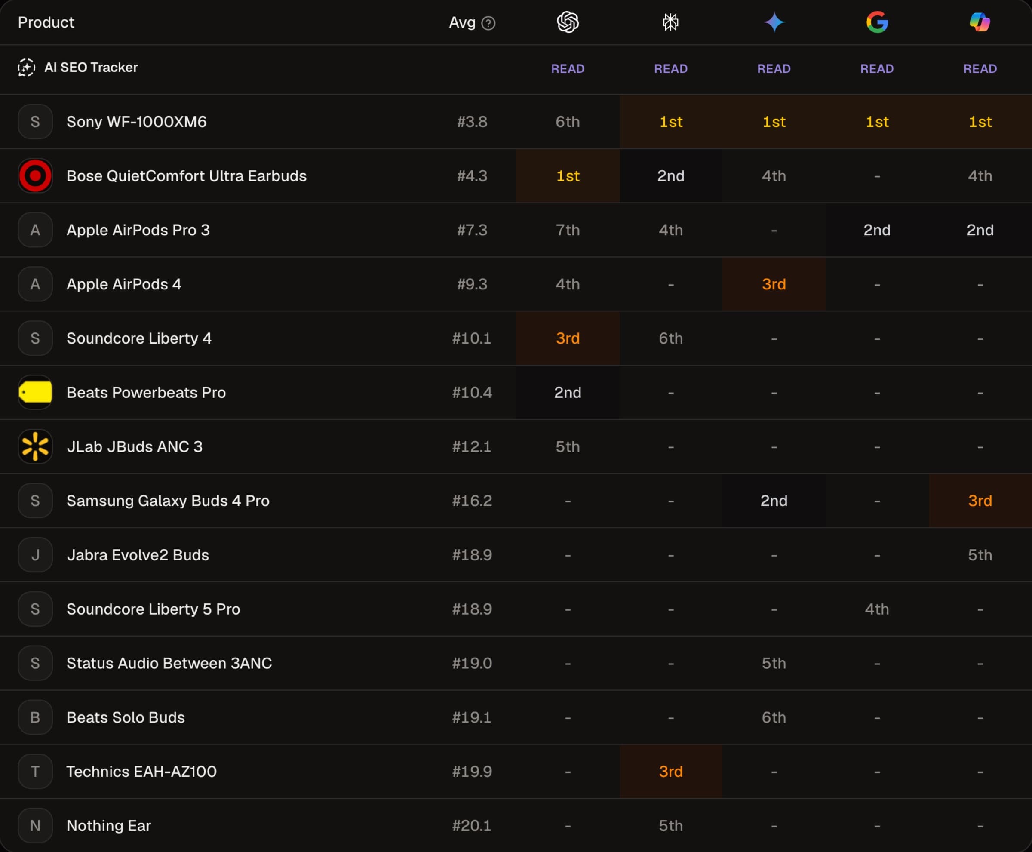Image resolution: width=1032 pixels, height=852 pixels.
Task: Click the #3.8 average for Sony
Action: click(472, 122)
